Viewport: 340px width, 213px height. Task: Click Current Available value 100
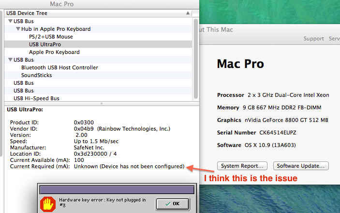point(79,160)
